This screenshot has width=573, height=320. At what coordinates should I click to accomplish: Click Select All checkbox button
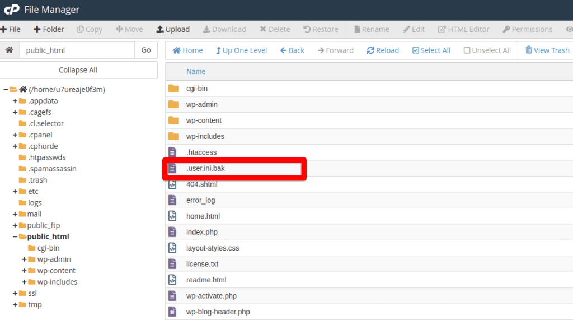[x=416, y=50]
